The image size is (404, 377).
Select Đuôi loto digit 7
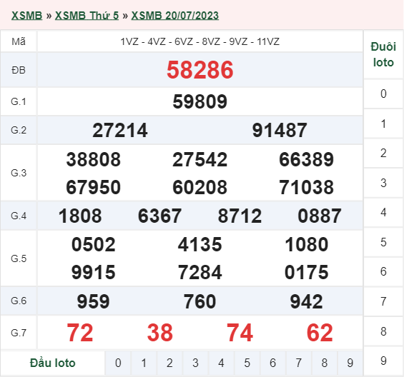383,301
